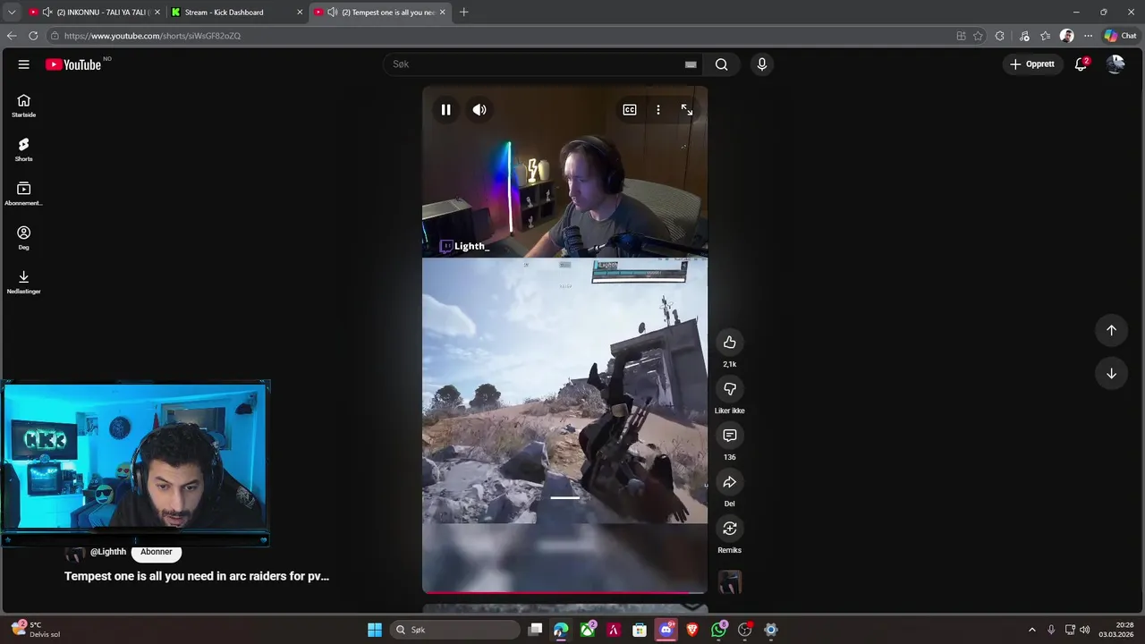
Task: Open the YouTube account avatar menu
Action: (1115, 64)
